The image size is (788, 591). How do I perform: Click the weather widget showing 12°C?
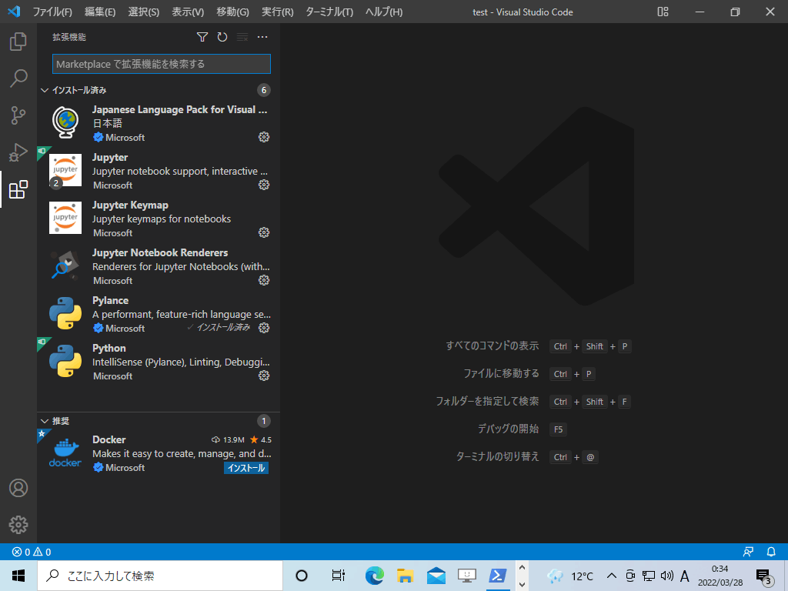571,576
